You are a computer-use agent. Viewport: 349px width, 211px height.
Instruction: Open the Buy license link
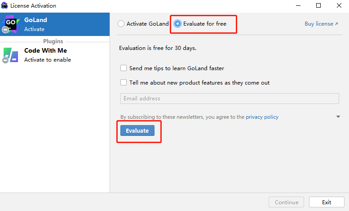[x=318, y=24]
